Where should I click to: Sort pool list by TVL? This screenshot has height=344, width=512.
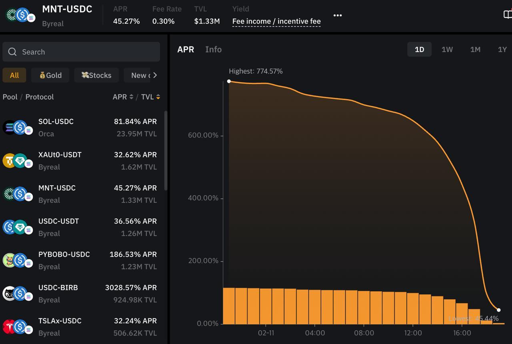158,97
